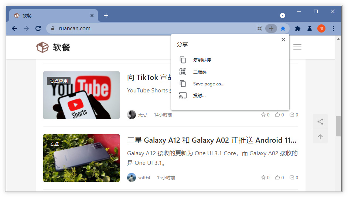Image resolution: width=348 pixels, height=197 pixels.
Task: Open the Galaxy A12 article title
Action: (x=212, y=140)
